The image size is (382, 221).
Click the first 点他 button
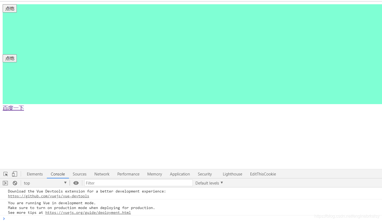pos(10,9)
